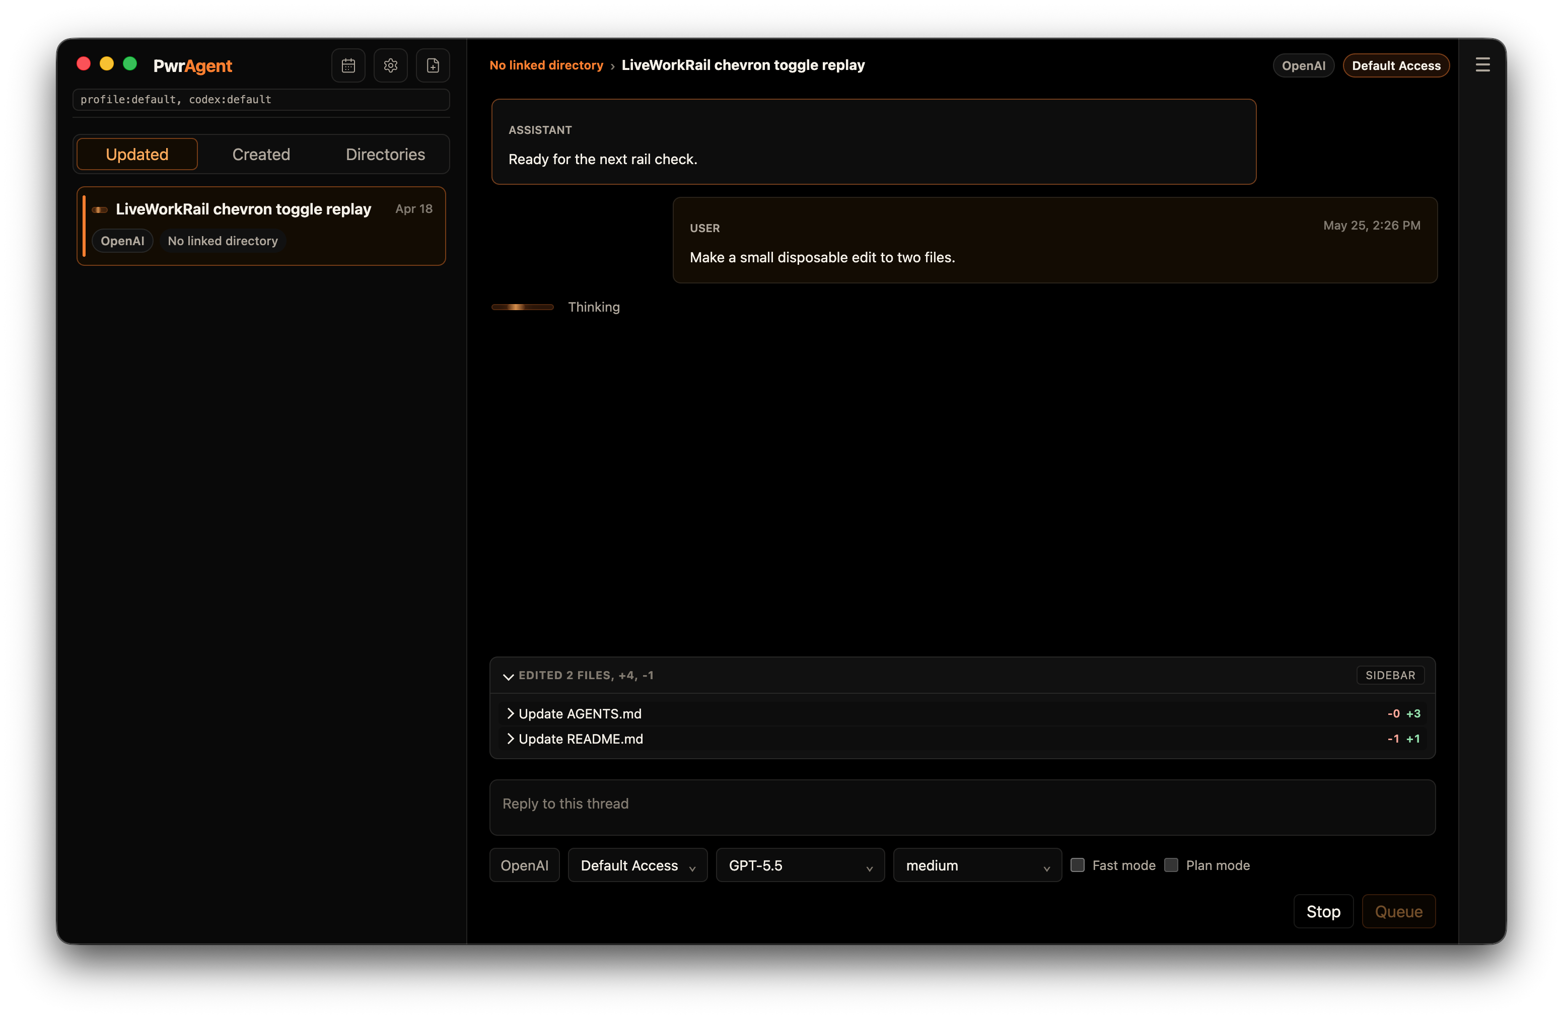Enable Fast mode checkbox
This screenshot has width=1563, height=1019.
(1078, 865)
